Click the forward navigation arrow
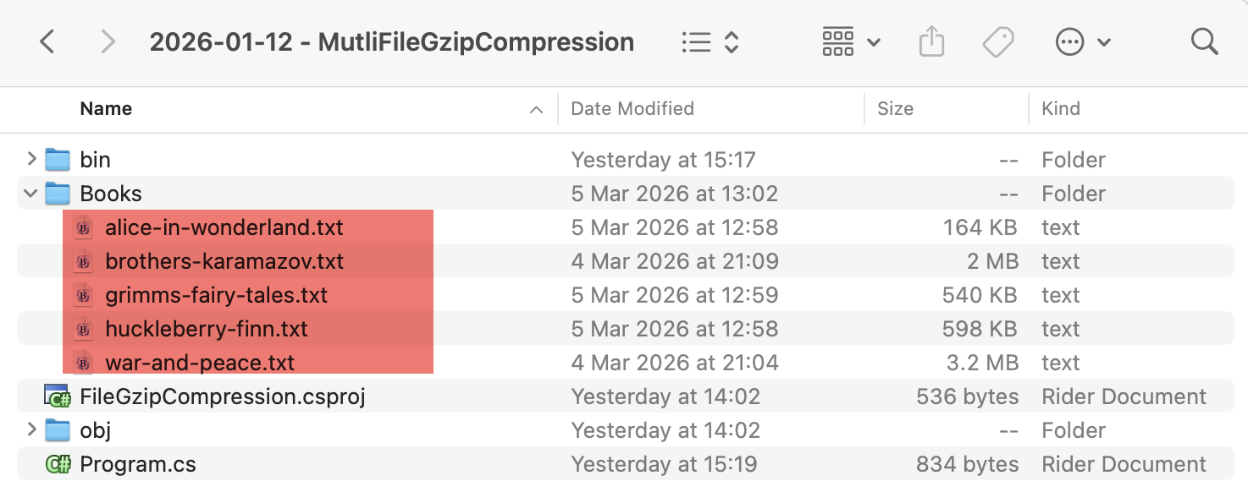This screenshot has height=492, width=1248. [108, 41]
